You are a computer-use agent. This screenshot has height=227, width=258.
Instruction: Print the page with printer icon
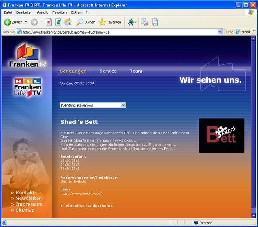point(145,22)
